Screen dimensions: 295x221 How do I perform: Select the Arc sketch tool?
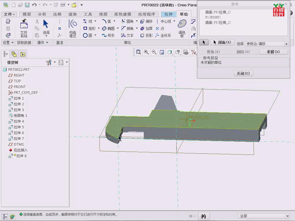[107, 21]
